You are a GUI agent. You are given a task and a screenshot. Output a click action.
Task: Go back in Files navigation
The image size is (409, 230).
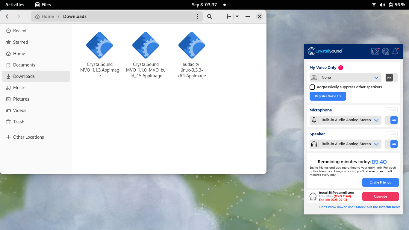coord(7,16)
